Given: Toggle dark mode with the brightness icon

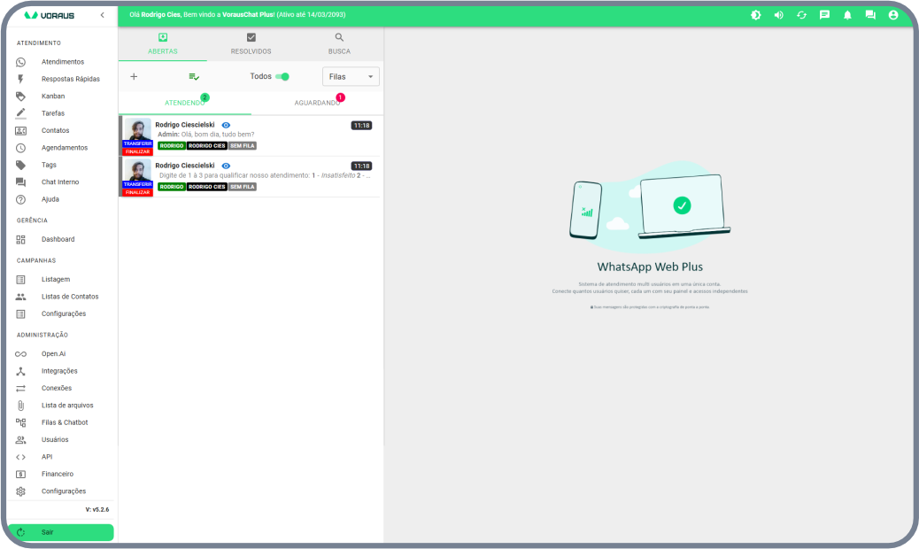Looking at the screenshot, I should (755, 15).
